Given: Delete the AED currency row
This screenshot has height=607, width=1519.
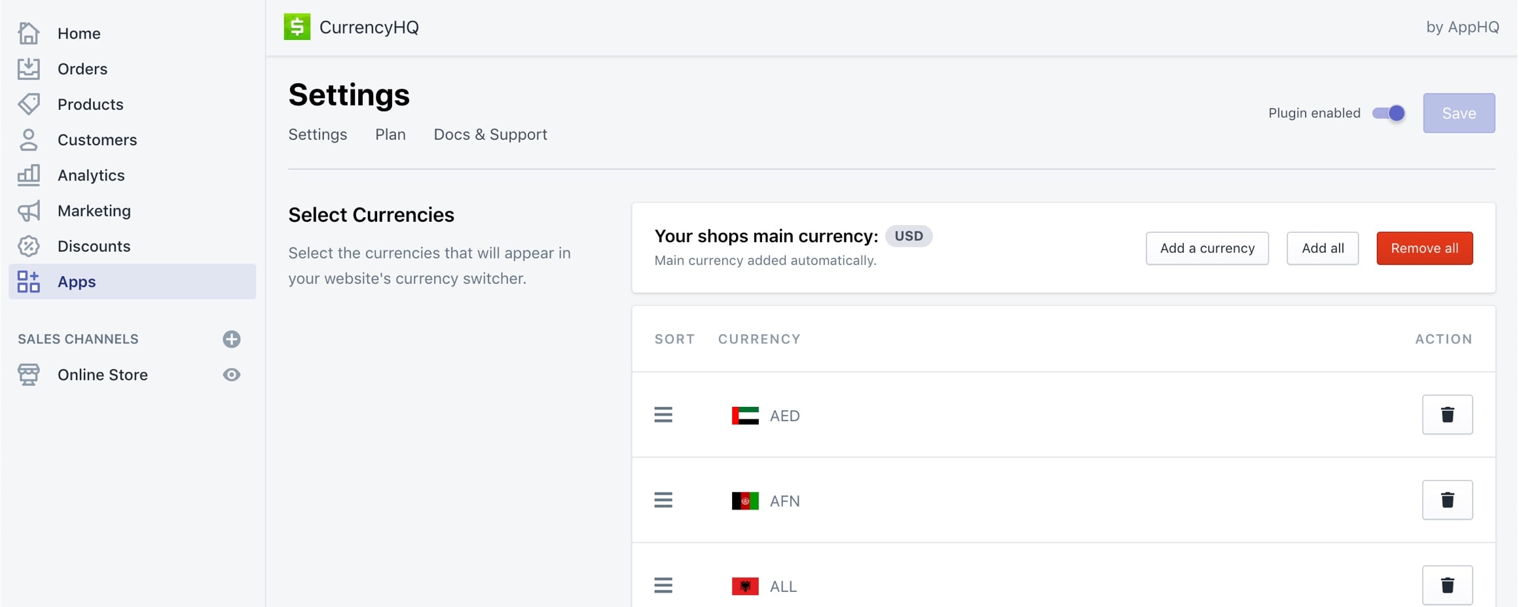Looking at the screenshot, I should (x=1447, y=415).
